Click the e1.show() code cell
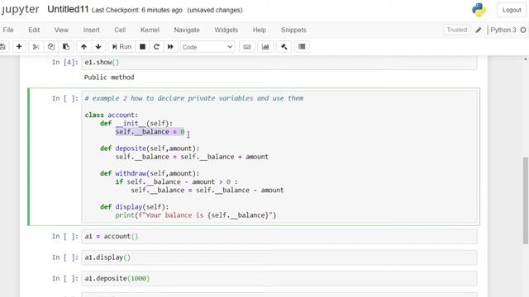 pyautogui.click(x=279, y=63)
